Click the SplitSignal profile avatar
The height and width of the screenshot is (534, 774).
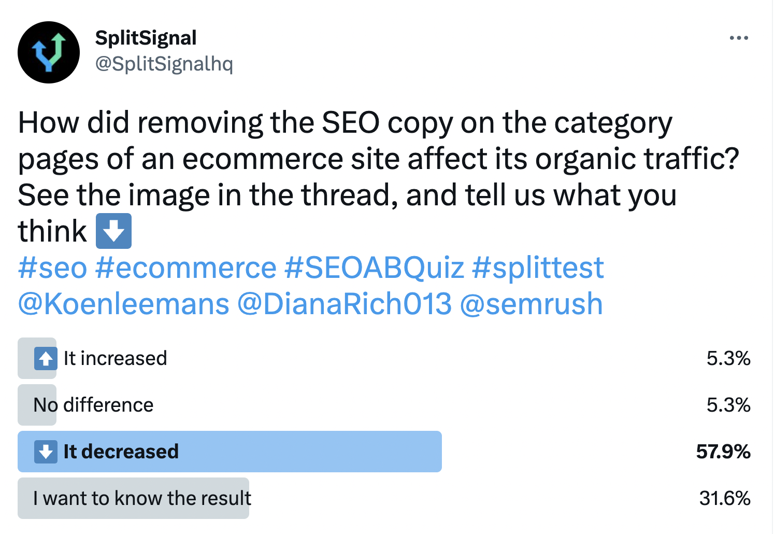[x=49, y=52]
